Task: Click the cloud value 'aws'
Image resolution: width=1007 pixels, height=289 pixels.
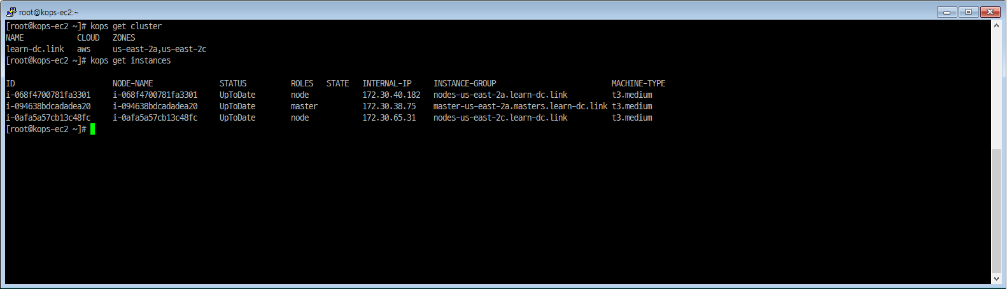Action: (x=84, y=49)
